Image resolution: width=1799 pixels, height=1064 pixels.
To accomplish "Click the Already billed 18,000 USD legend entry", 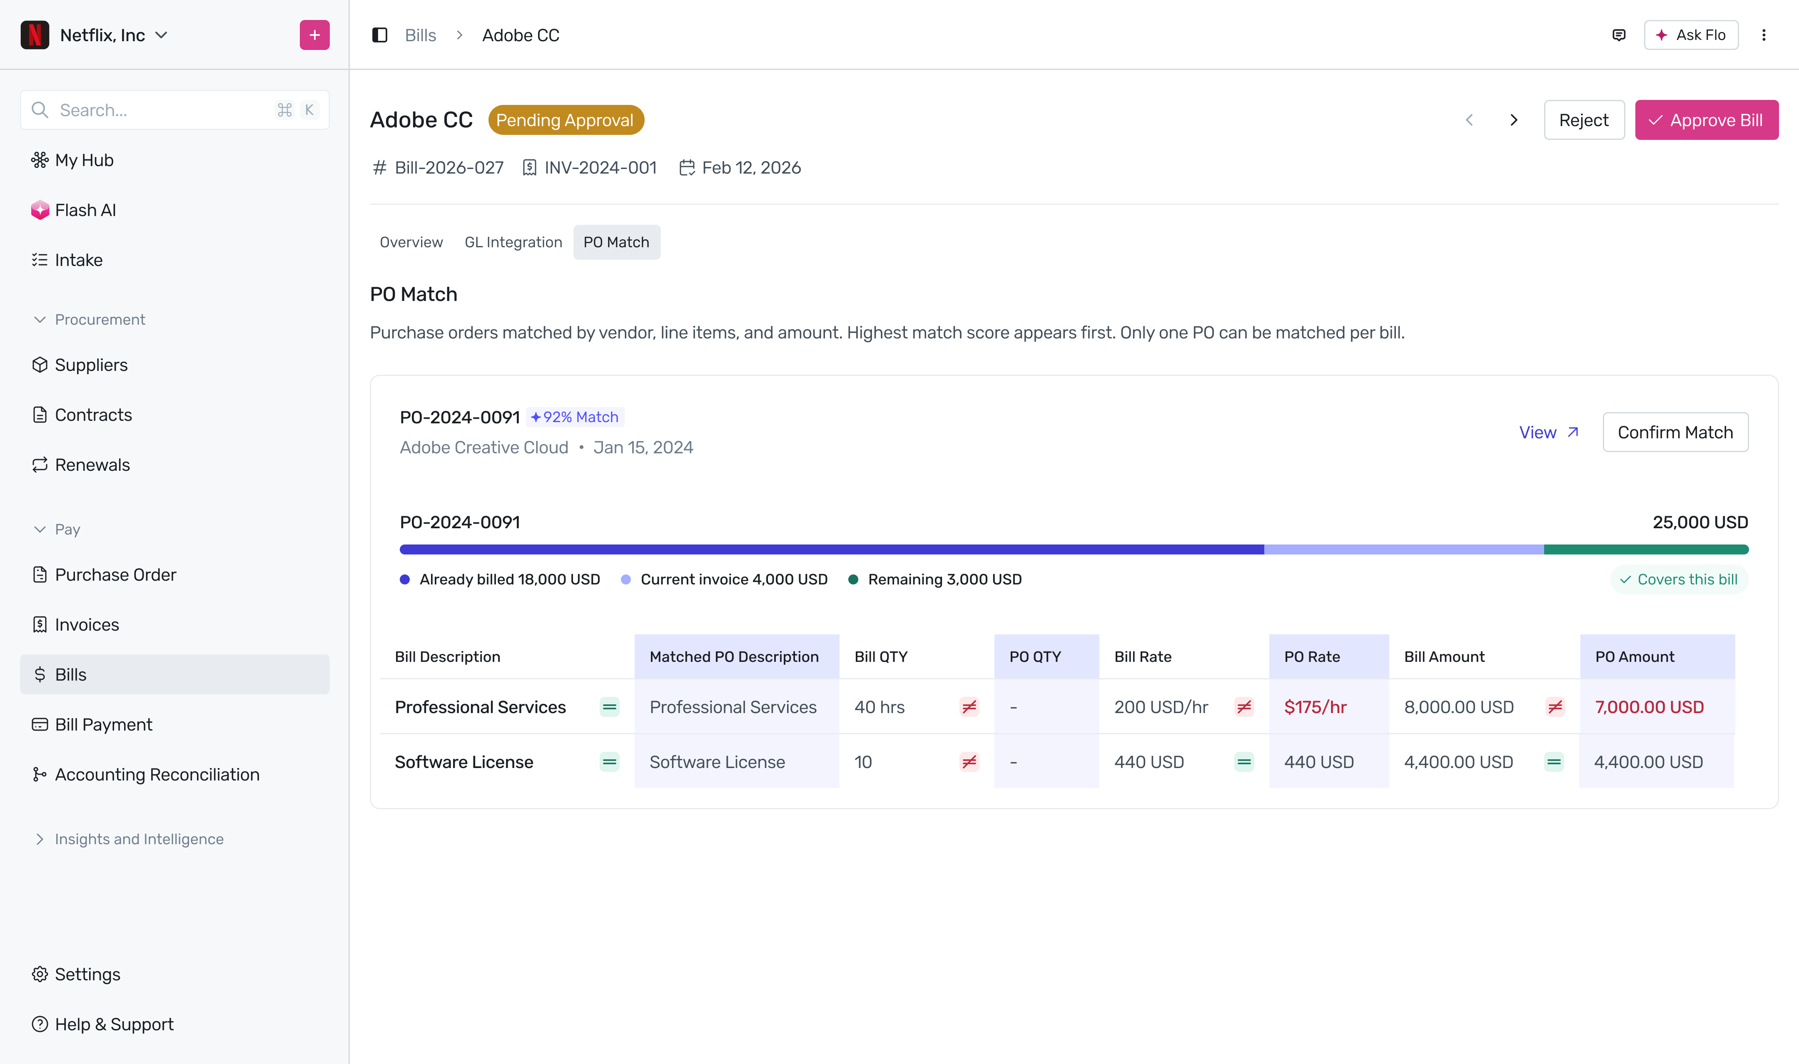I will (500, 579).
